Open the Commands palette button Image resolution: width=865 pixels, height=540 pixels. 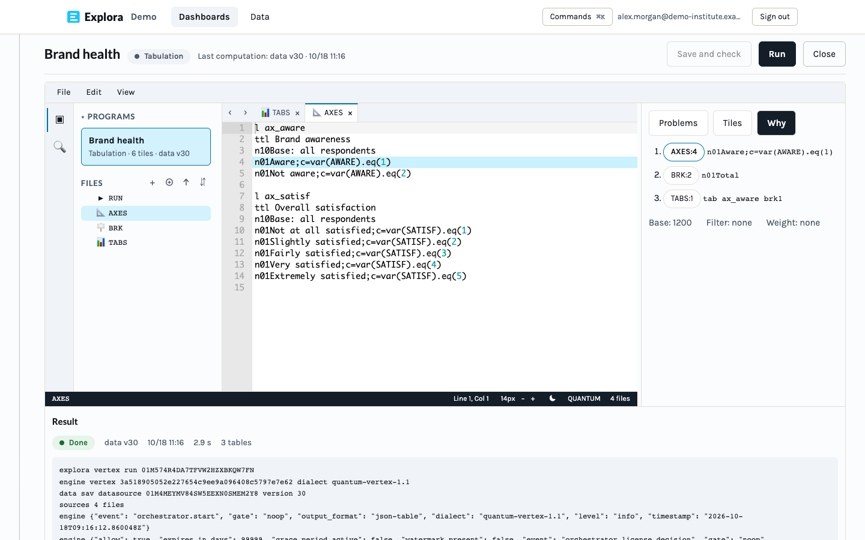tap(577, 17)
